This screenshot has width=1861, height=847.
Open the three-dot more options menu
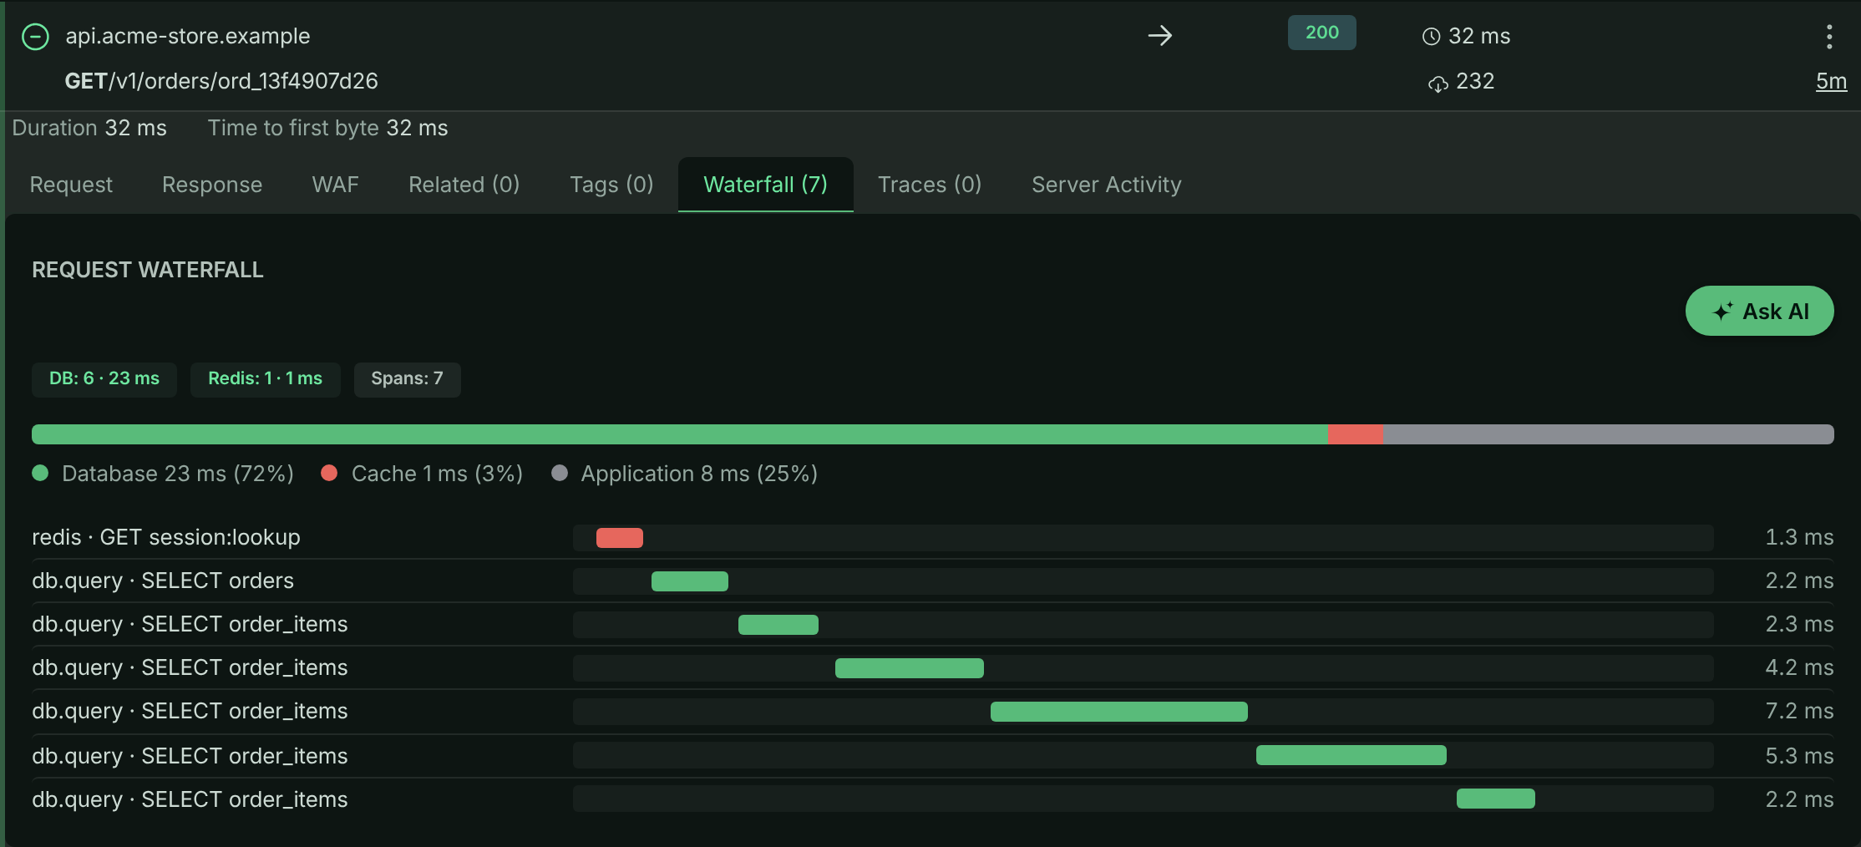pos(1829,36)
